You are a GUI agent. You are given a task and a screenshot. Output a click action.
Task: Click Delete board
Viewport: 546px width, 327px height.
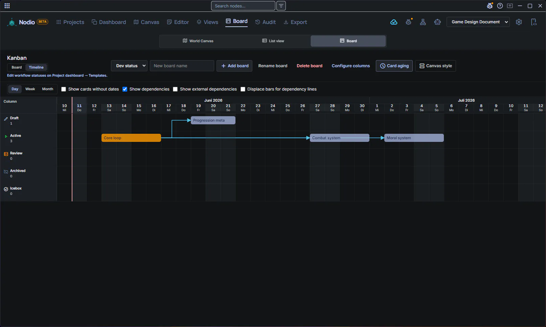[x=310, y=66]
